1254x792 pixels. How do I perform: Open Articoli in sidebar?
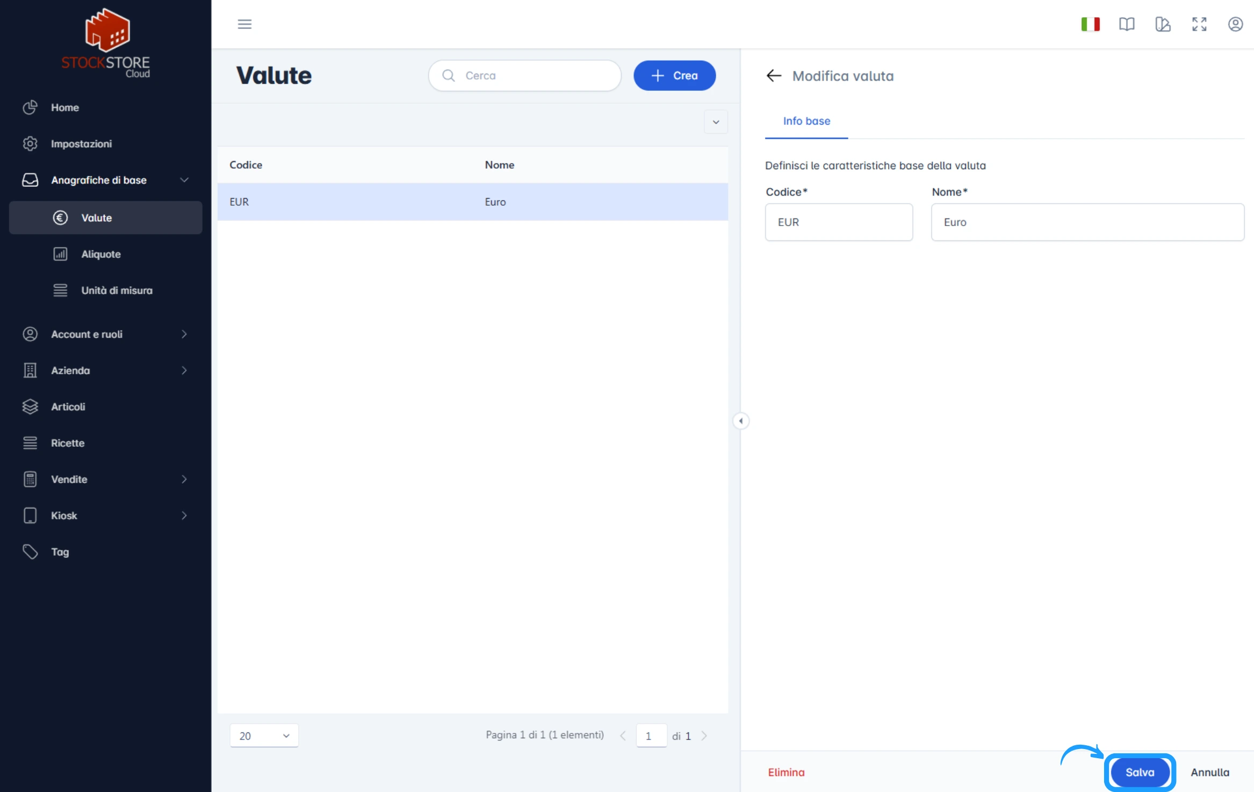[x=105, y=406]
